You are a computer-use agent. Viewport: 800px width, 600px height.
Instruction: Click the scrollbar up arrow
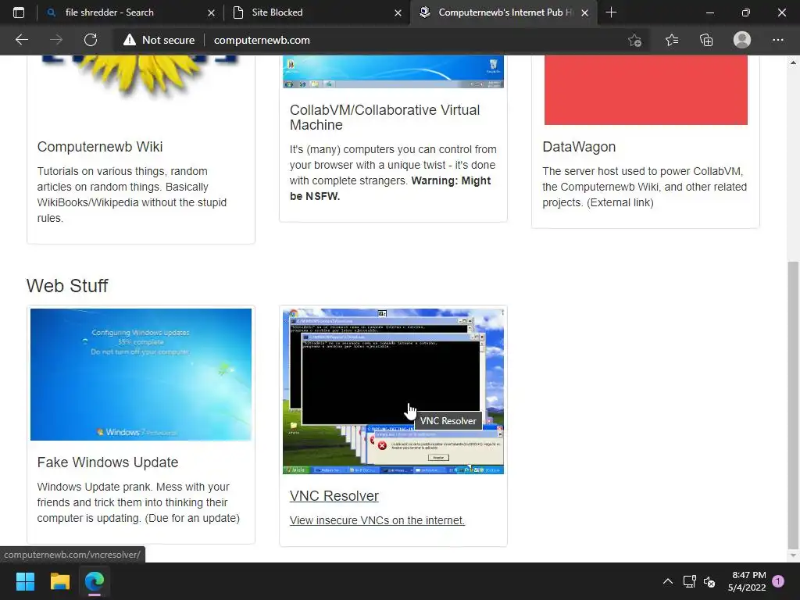point(793,62)
